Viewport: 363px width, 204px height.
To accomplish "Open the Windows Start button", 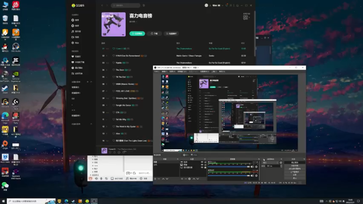I will [3, 201].
